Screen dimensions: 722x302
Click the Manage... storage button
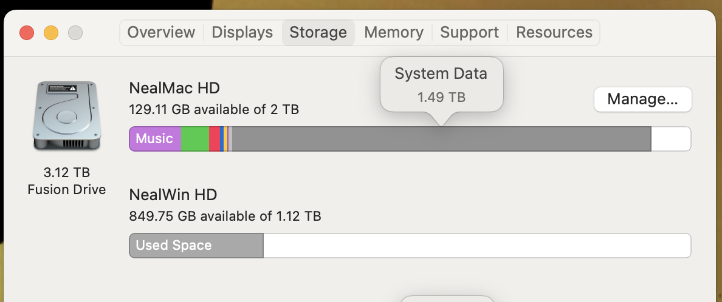(x=642, y=99)
